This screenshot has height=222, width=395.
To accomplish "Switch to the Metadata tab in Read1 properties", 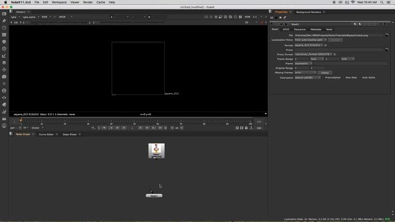I will (x=315, y=30).
